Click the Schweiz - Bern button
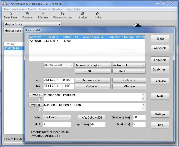 pyautogui.click(x=93, y=80)
